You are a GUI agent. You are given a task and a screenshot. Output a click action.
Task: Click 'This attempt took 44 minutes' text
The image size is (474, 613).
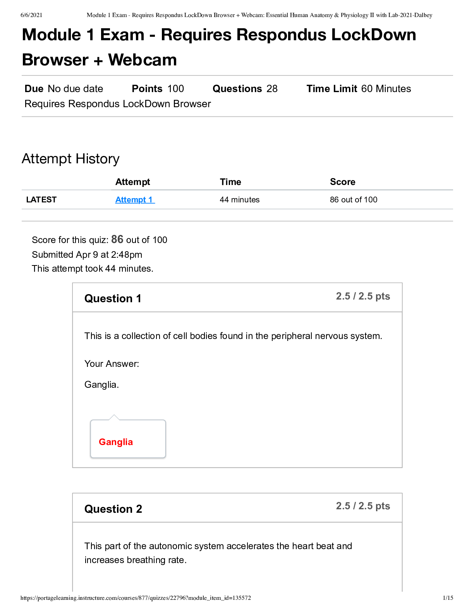tap(93, 269)
